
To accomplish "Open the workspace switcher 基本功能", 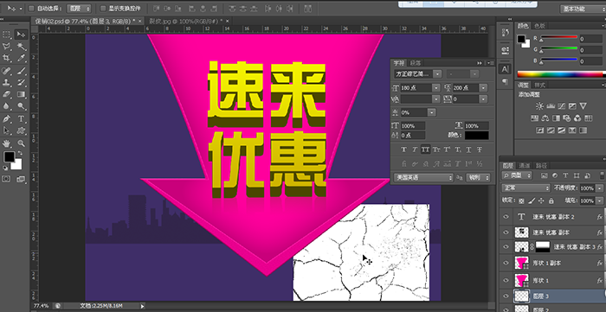I will point(583,9).
